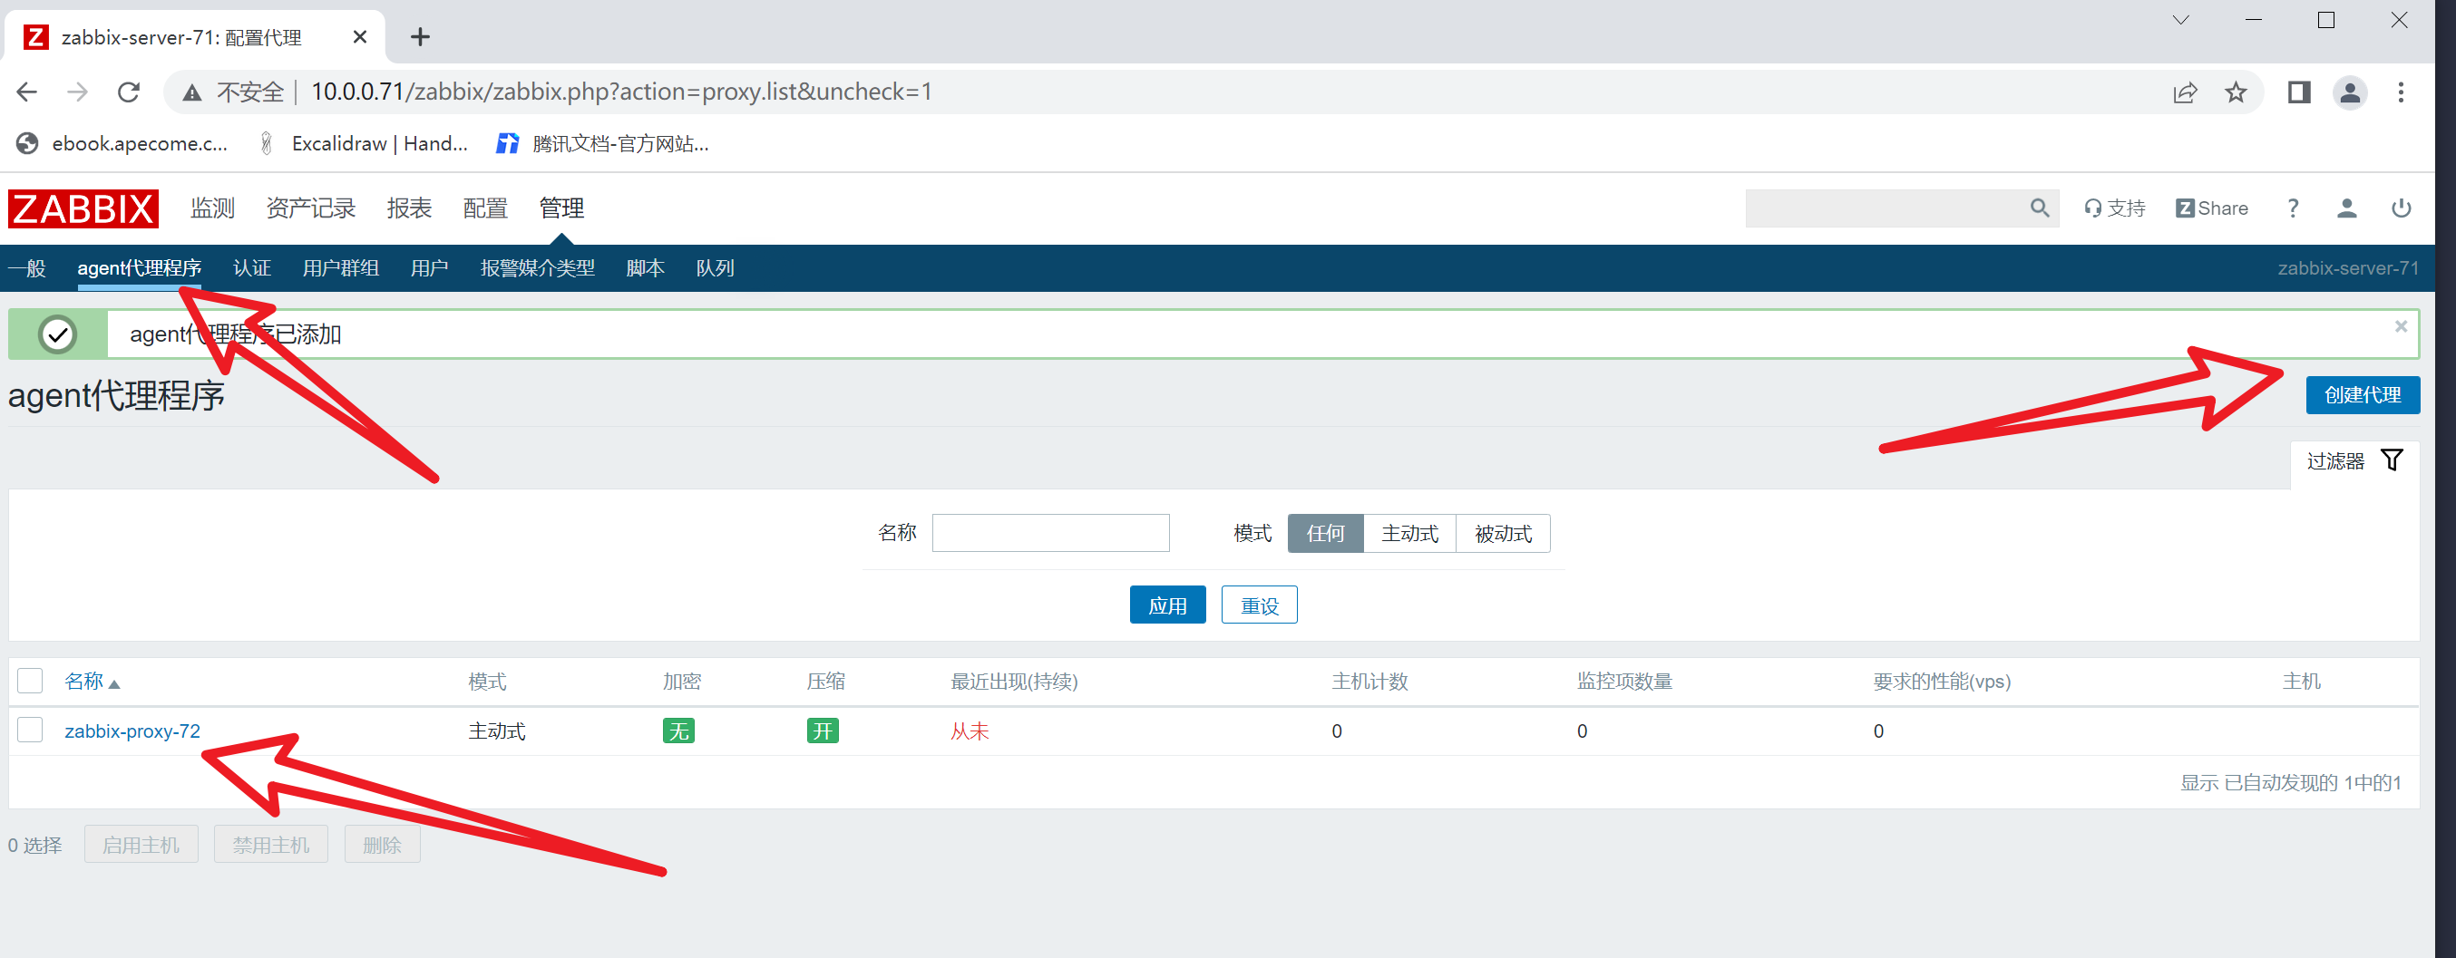
Task: Open the Chrome profile avatar
Action: pos(2350,92)
